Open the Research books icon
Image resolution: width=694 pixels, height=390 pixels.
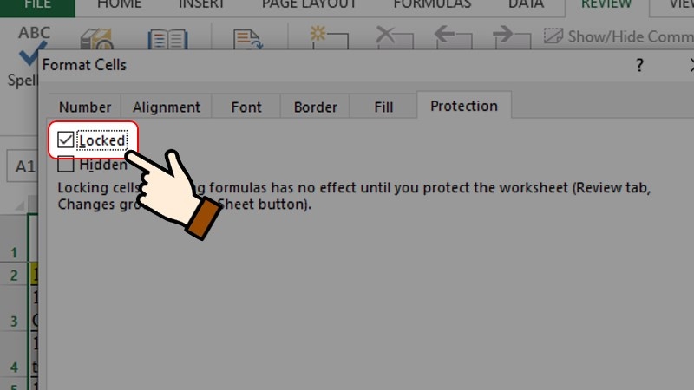(96, 39)
